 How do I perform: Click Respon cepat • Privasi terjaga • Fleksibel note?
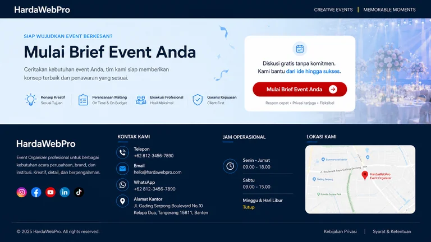tap(300, 103)
